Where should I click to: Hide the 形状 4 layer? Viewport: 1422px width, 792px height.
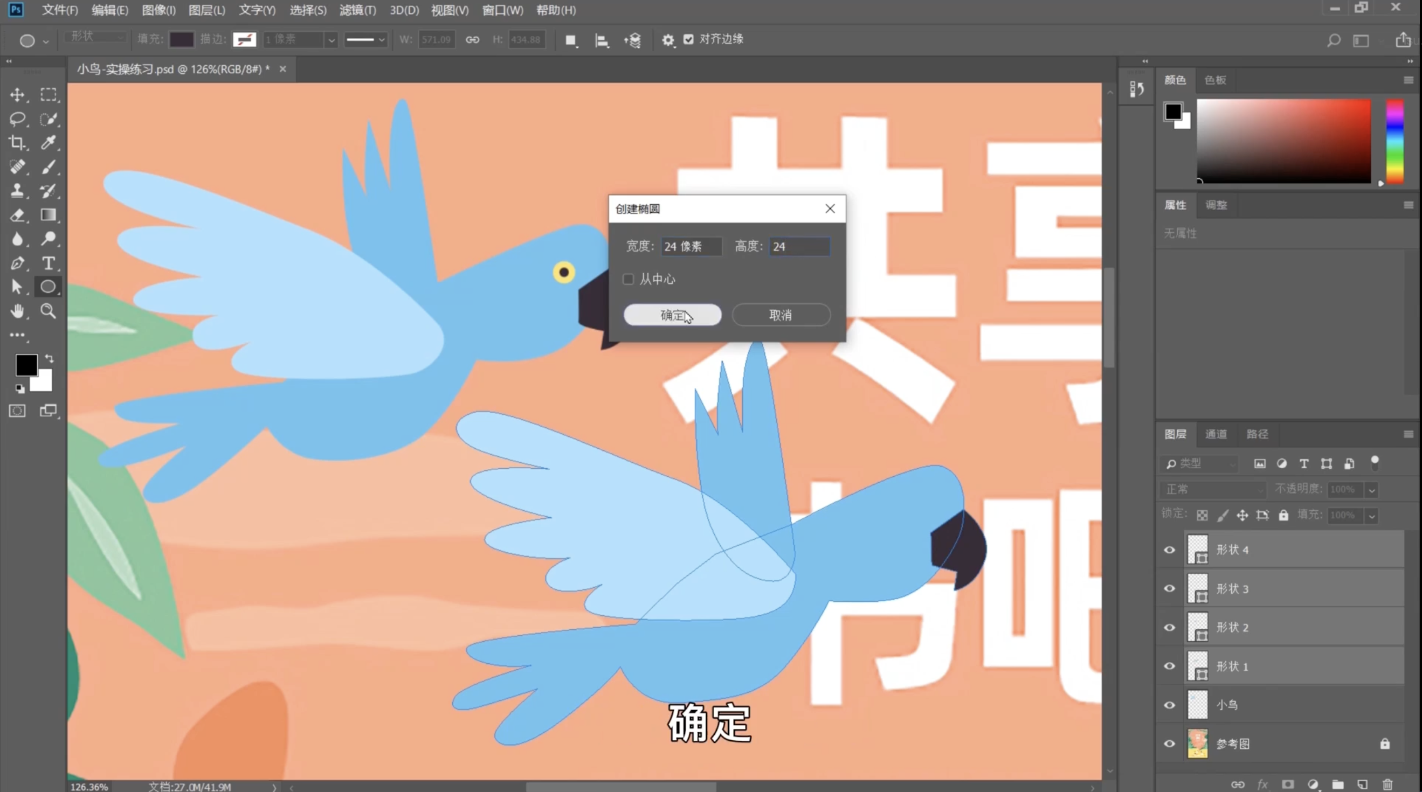pos(1169,550)
